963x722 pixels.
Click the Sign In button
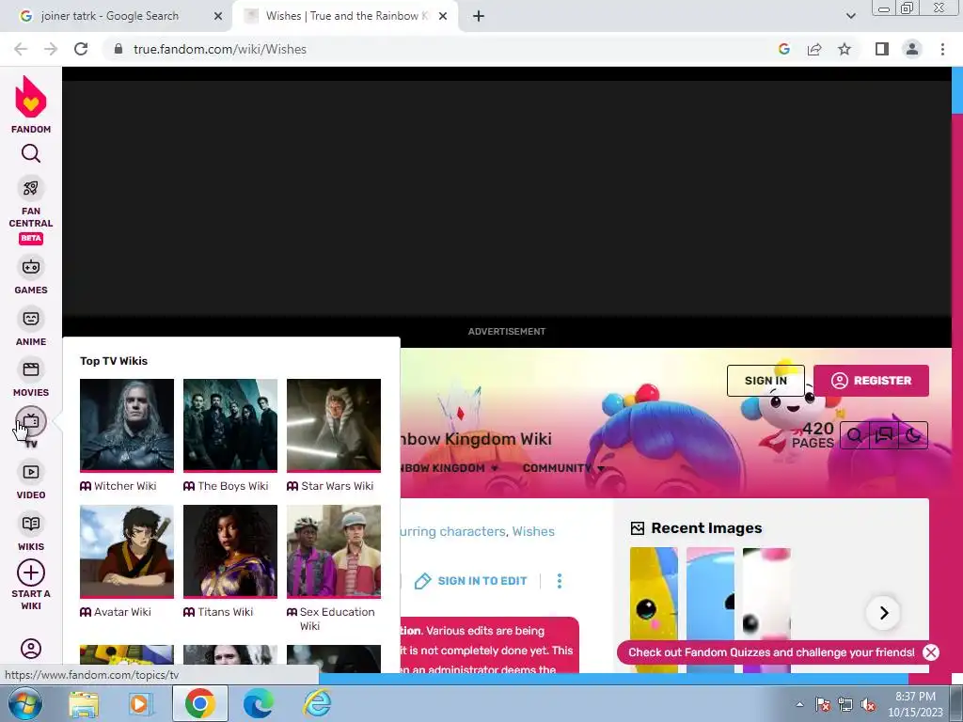coord(766,381)
